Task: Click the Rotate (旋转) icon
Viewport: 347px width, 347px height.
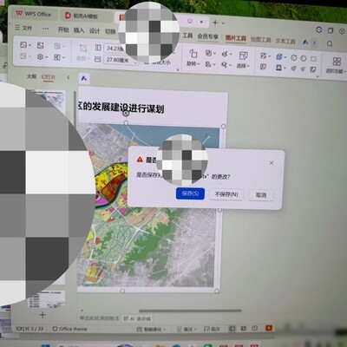Action: (x=193, y=54)
